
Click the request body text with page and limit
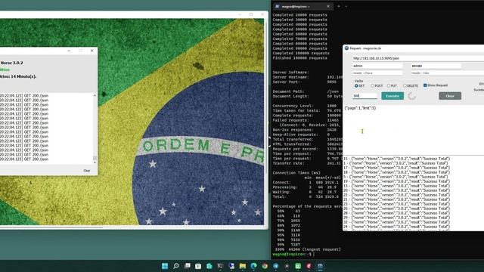click(360, 108)
